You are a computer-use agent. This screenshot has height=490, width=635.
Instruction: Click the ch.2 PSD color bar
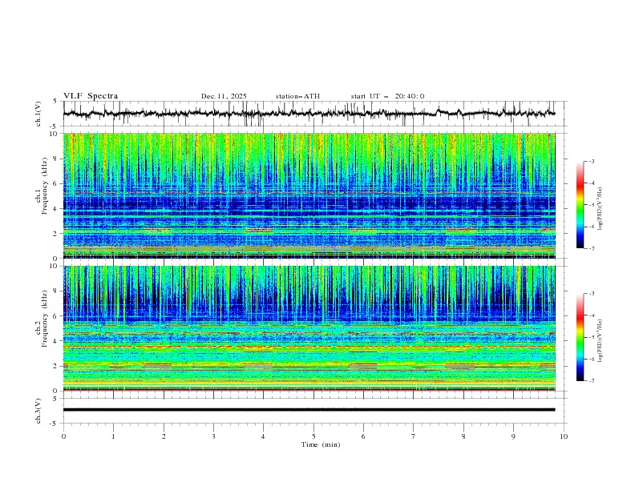point(580,337)
